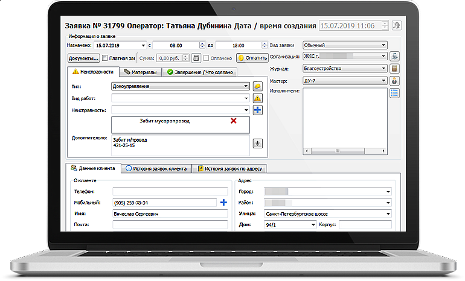Click the 'Забит мусоропровод' fault entry
The height and width of the screenshot is (281, 465).
tap(165, 121)
